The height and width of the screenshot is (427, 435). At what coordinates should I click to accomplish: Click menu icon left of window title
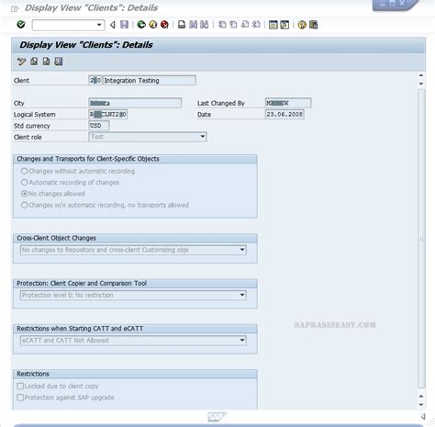(x=15, y=8)
